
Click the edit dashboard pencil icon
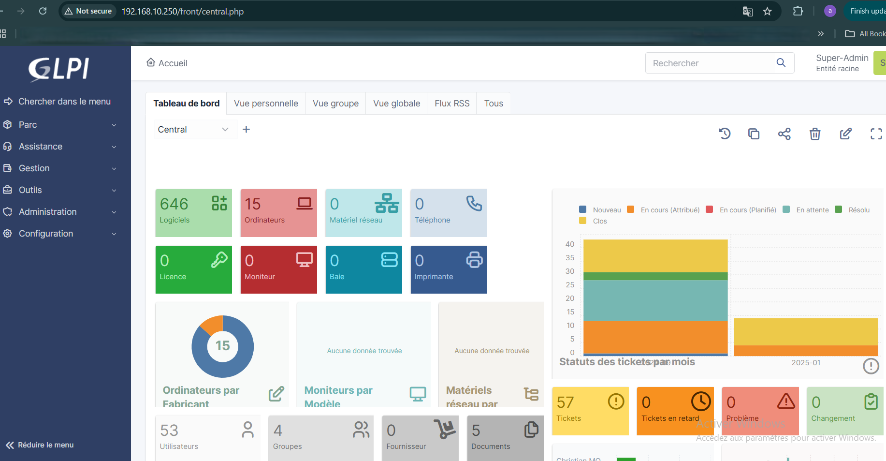click(x=845, y=134)
